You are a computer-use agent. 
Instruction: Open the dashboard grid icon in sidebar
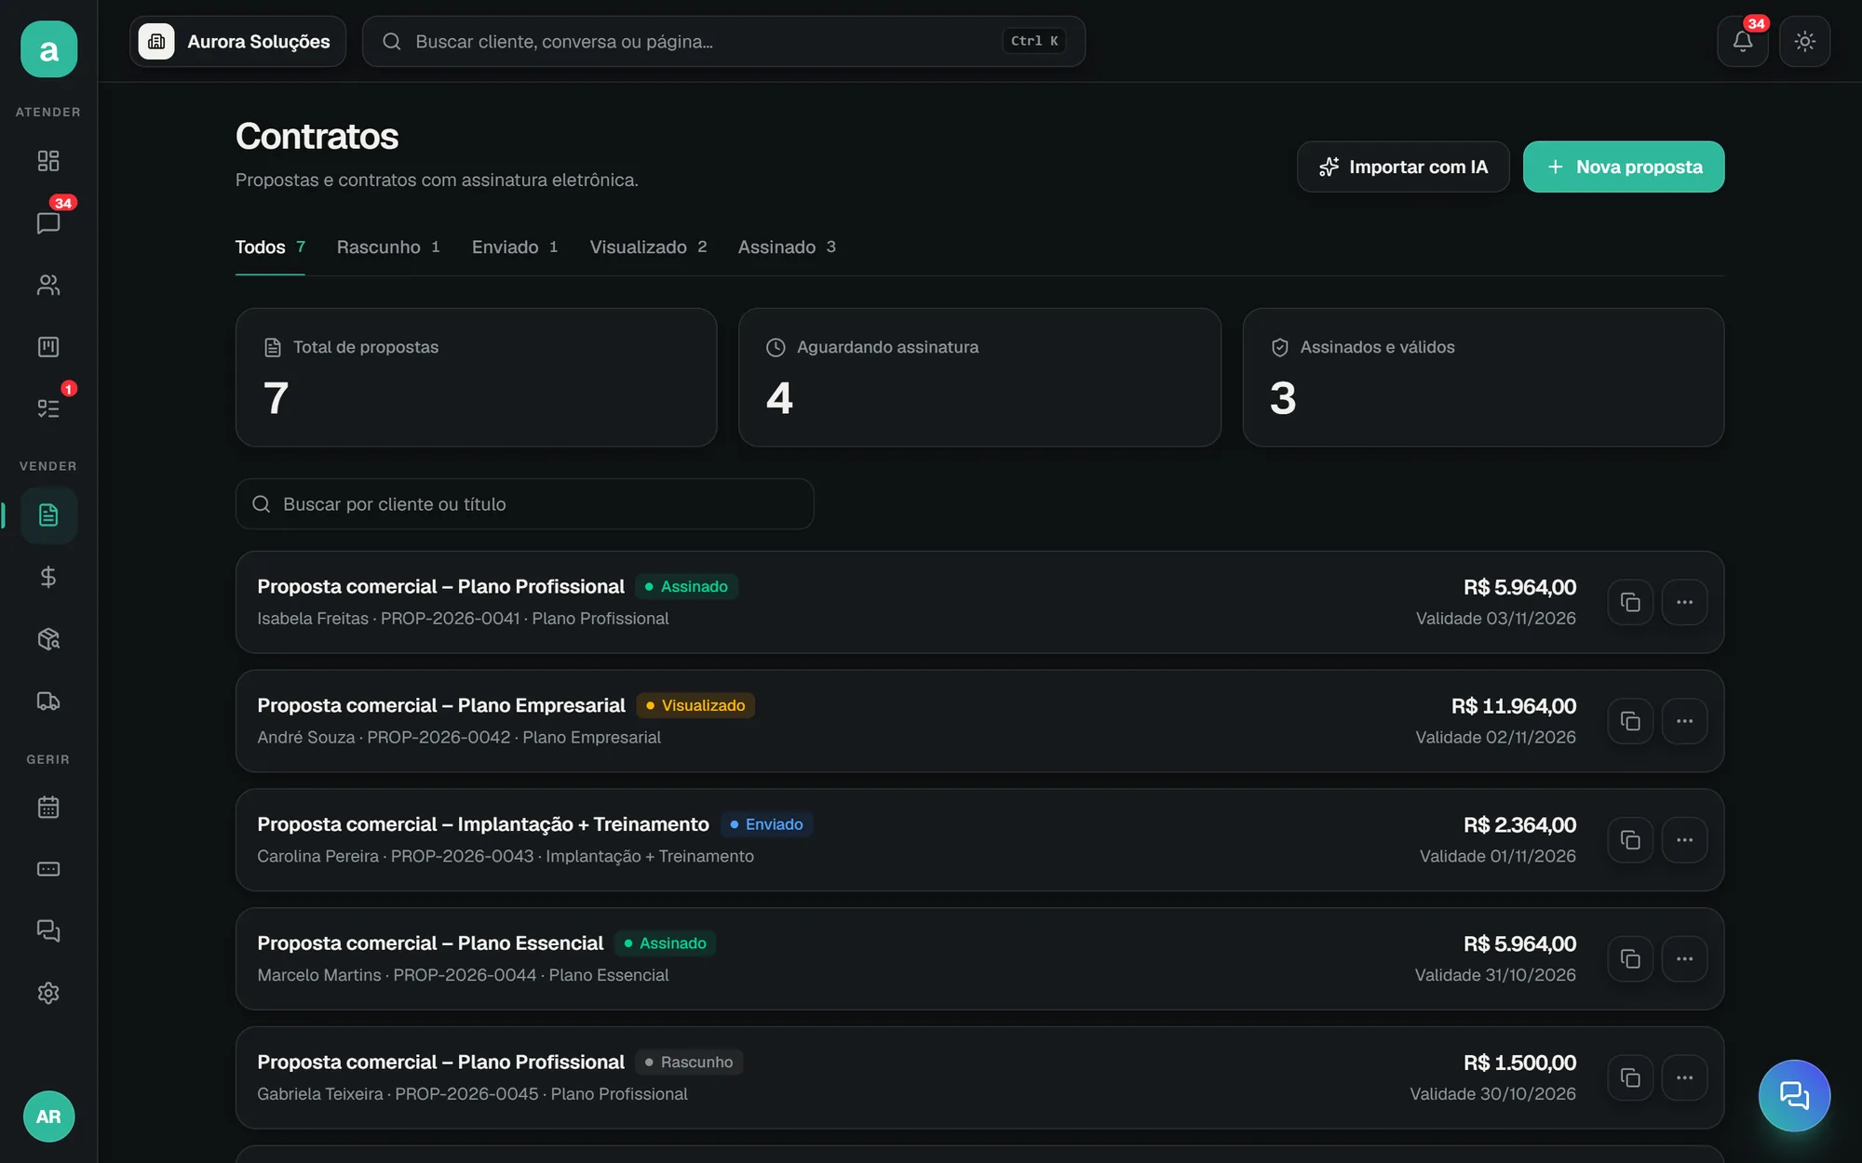click(x=48, y=161)
